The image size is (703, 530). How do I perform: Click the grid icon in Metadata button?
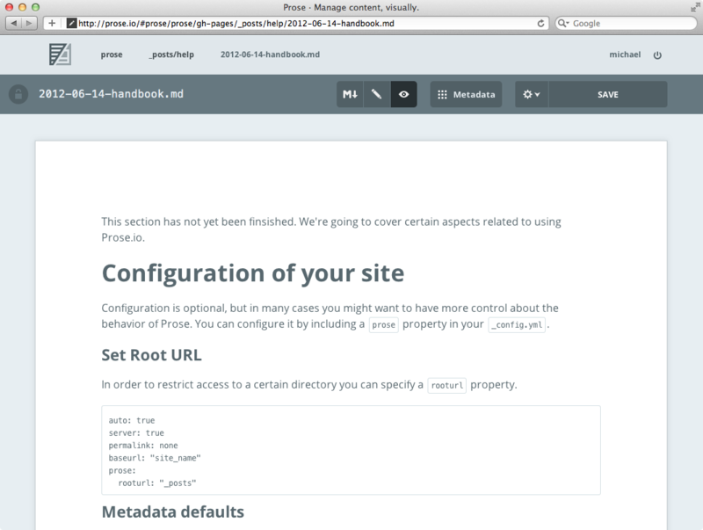pyautogui.click(x=442, y=95)
